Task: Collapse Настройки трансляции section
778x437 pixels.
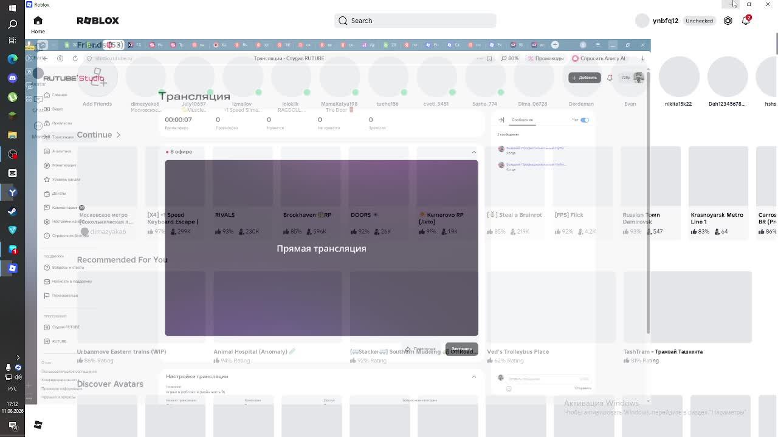Action: 474,376
